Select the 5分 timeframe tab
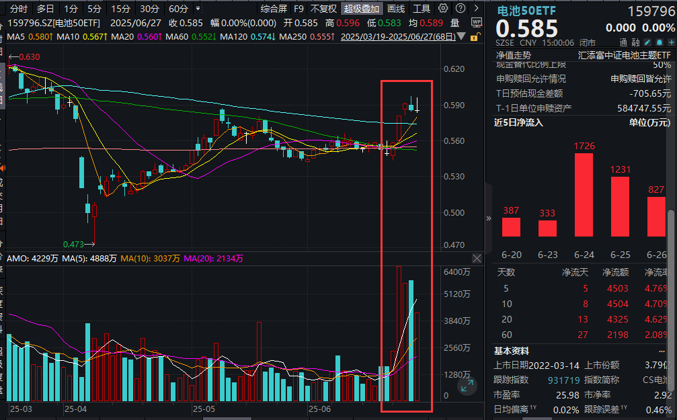Image resolution: width=677 pixels, height=420 pixels. (x=94, y=9)
